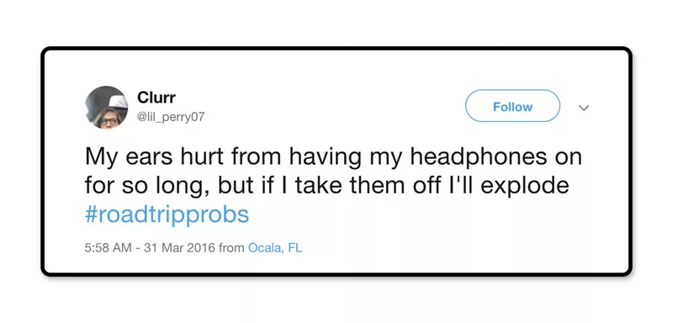Click the tweet's first line about headphones

[x=333, y=157]
